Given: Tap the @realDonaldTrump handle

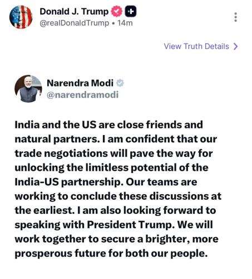Looking at the screenshot, I should [75, 23].
